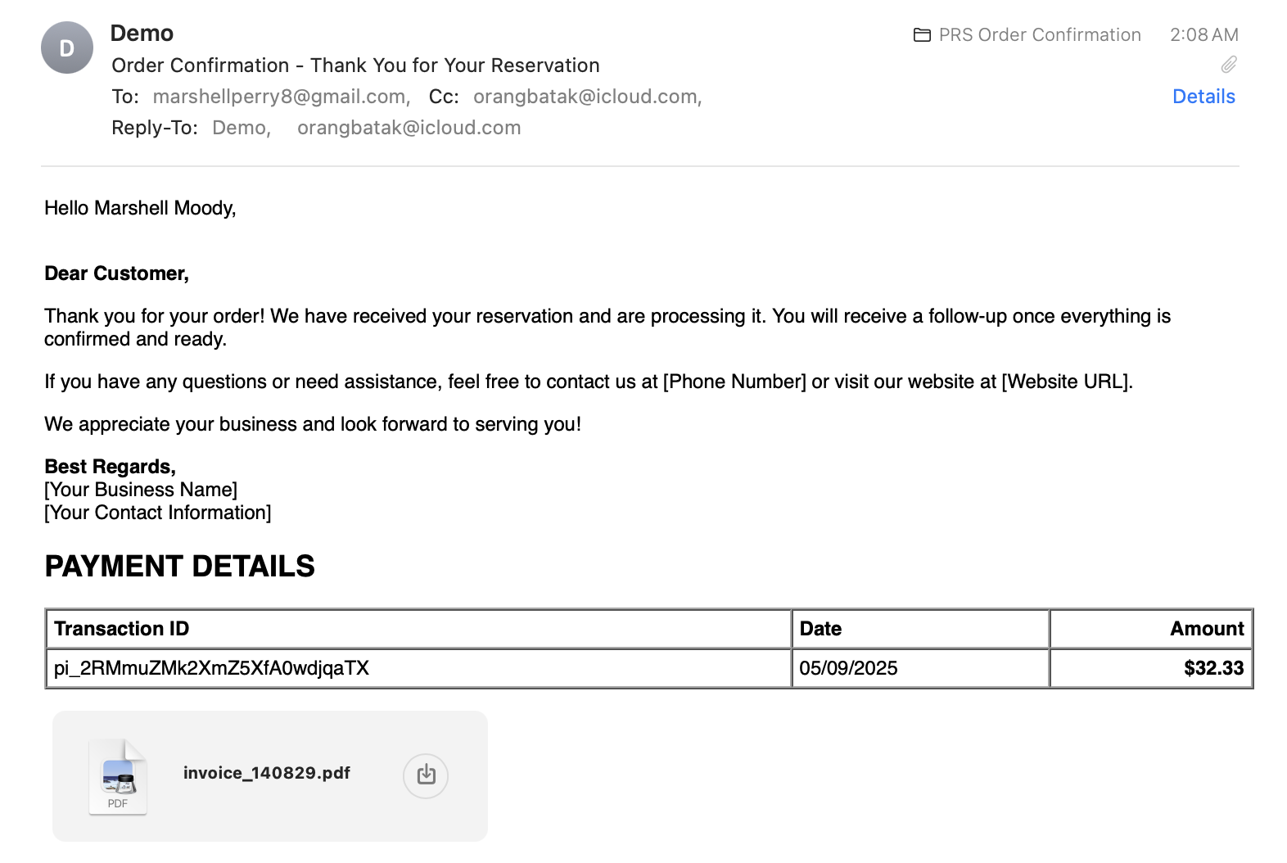Click the Reply-To Demo contact

coord(241,128)
